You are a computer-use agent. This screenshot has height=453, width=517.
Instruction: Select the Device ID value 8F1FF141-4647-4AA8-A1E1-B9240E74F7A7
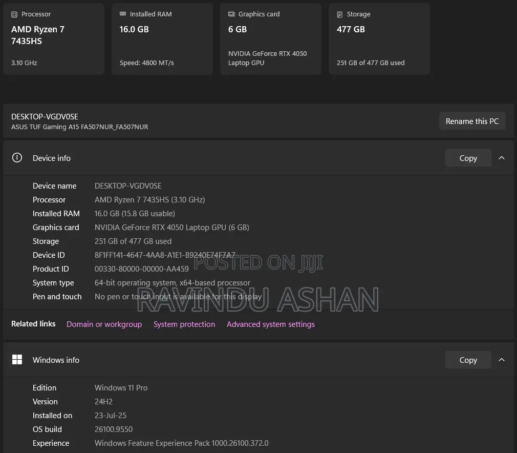pos(165,255)
